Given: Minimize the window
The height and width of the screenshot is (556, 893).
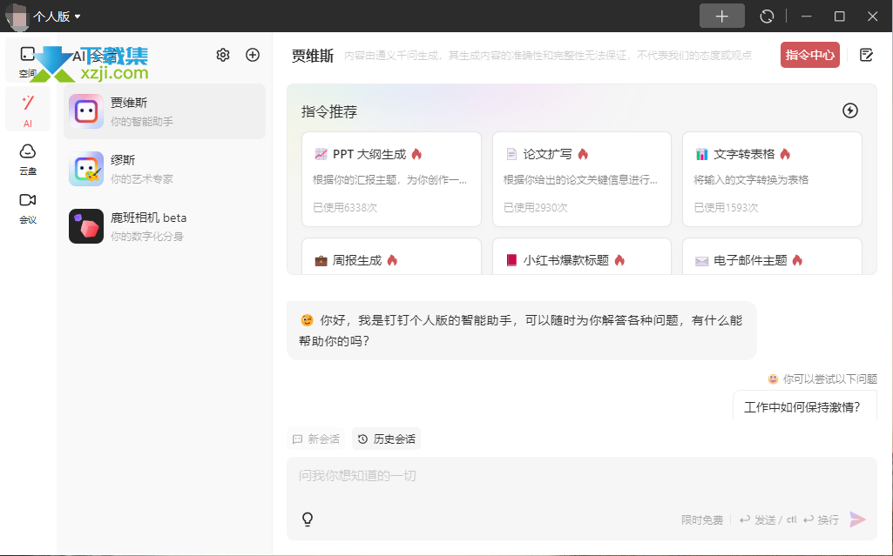Looking at the screenshot, I should (x=806, y=17).
